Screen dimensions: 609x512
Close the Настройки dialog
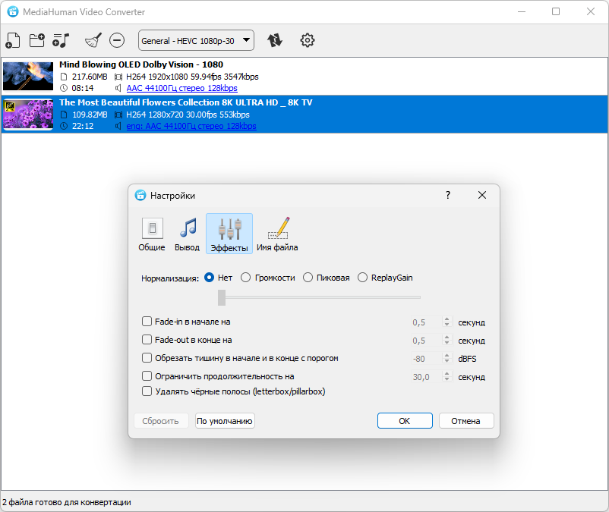click(482, 195)
